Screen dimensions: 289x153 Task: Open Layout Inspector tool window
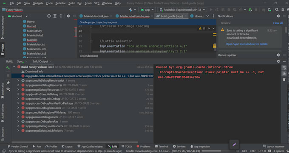pyautogui.click(x=274, y=147)
